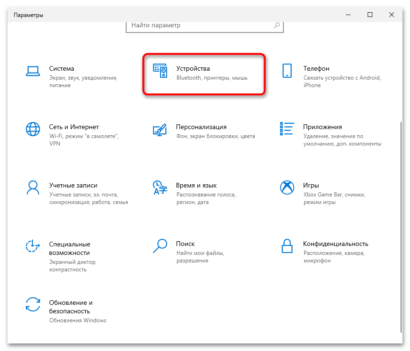410x351 pixels.
Task: Click 'Экранный диктор, контрастность' description
Action: [73, 266]
